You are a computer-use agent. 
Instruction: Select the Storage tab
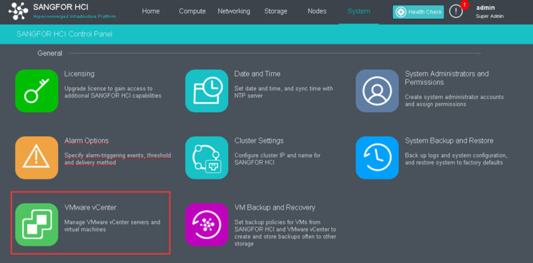[276, 11]
